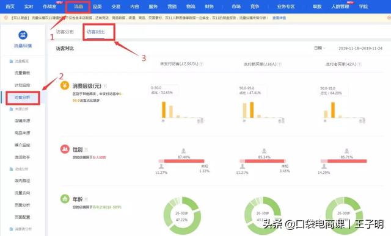Click male icon above 11.27%

tap(161, 166)
